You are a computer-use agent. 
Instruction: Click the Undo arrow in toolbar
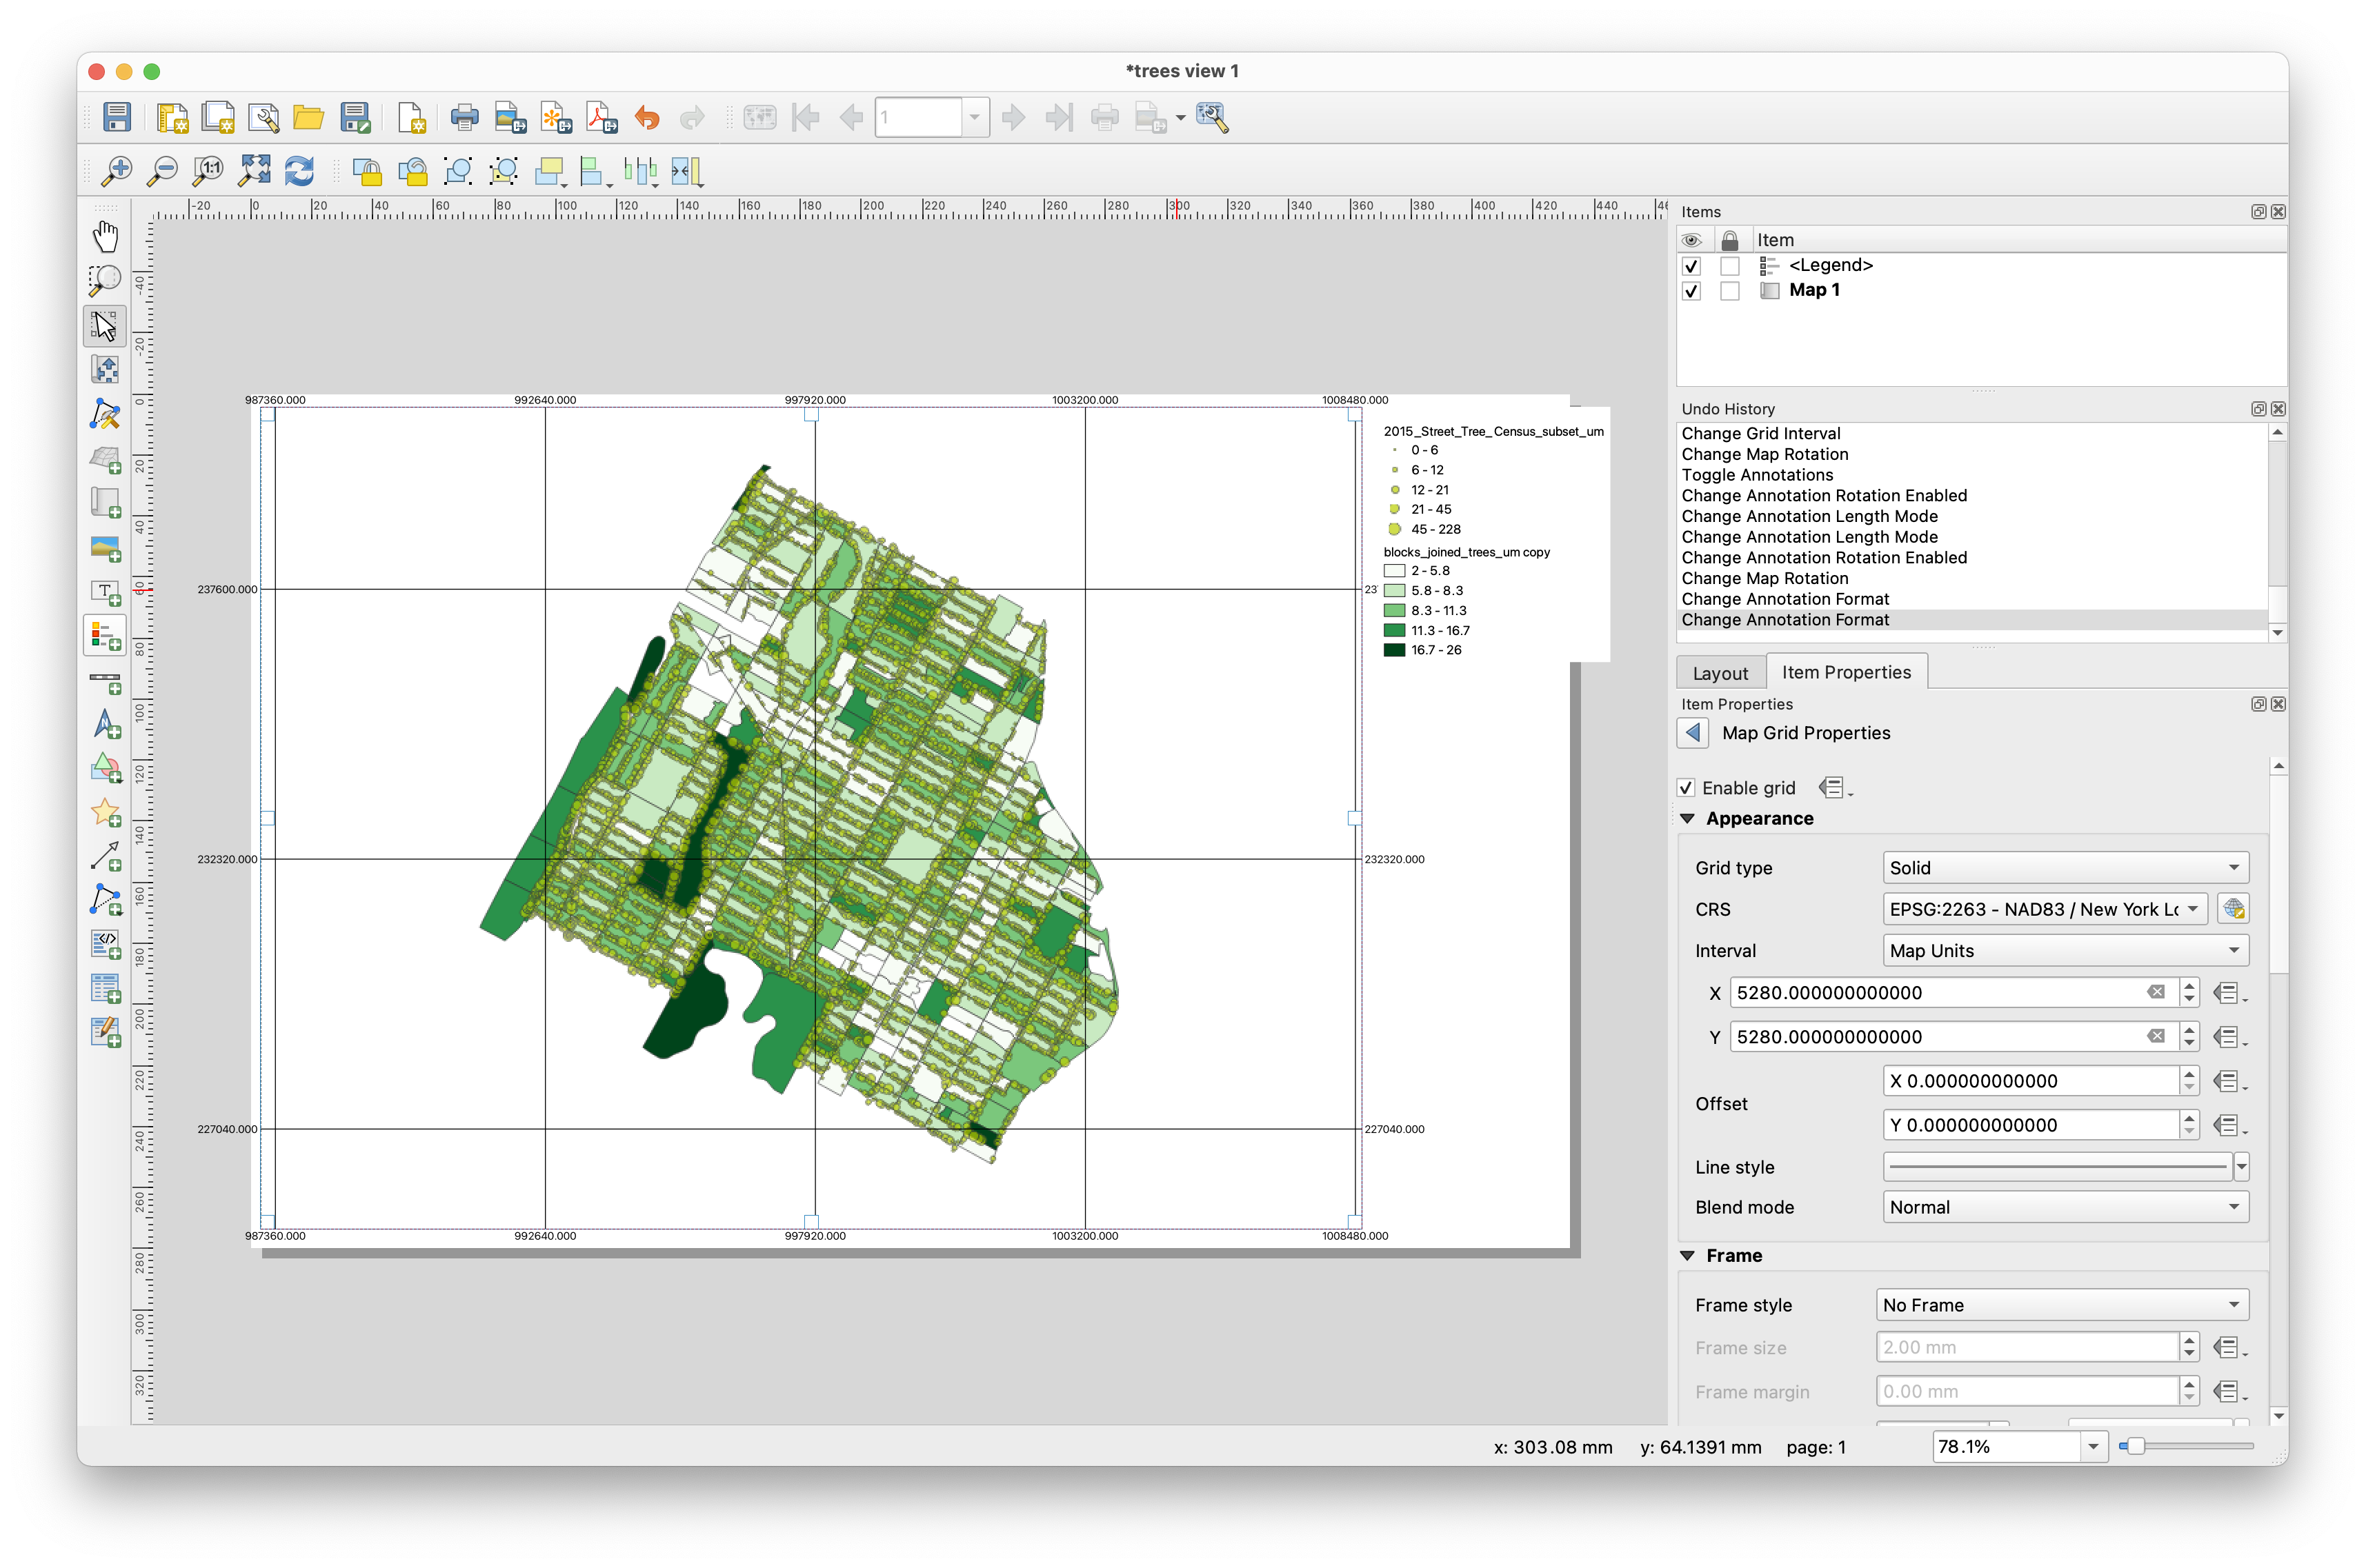(x=647, y=118)
